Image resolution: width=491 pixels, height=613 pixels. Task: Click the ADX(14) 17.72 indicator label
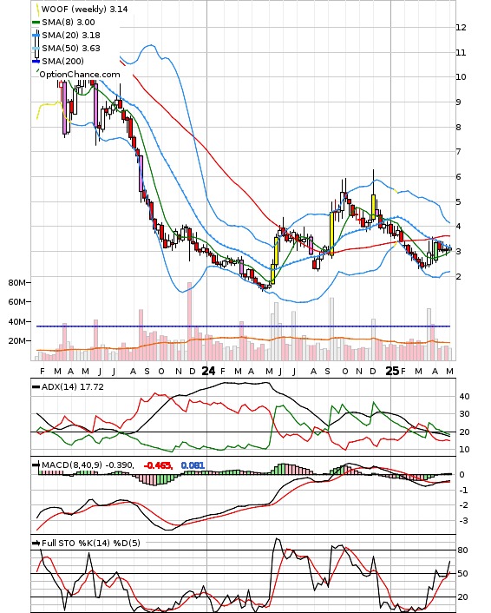[73, 386]
